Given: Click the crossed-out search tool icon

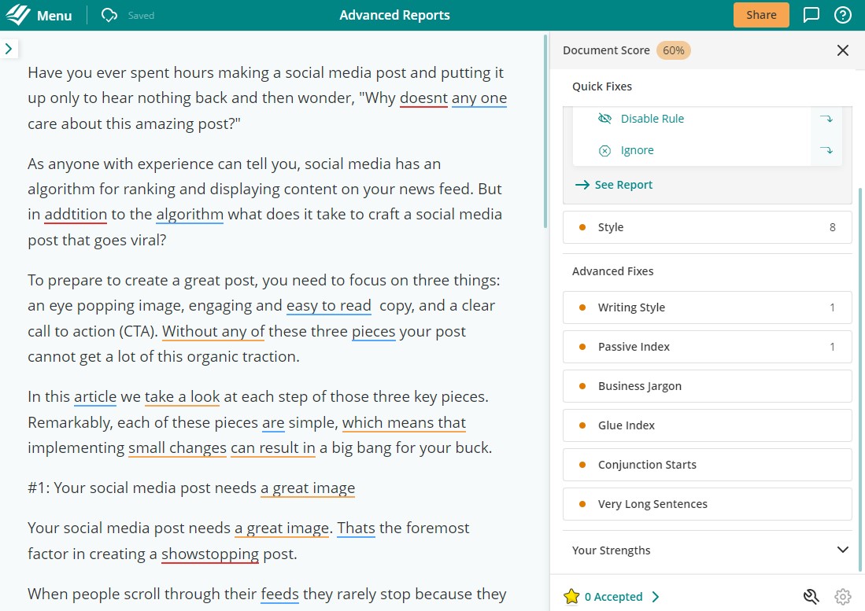Looking at the screenshot, I should (811, 597).
